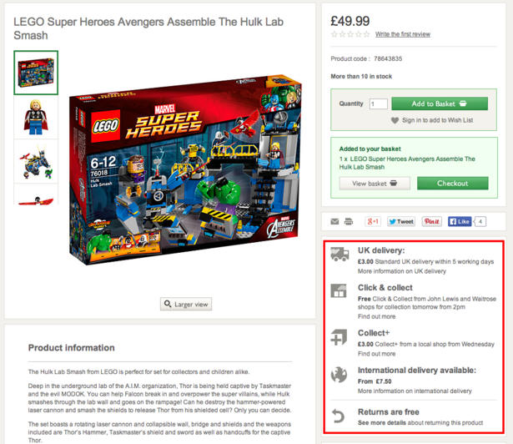Click the UK delivery truck icon
513x444 pixels.
tap(339, 255)
